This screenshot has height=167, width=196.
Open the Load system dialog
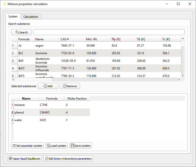point(57,145)
